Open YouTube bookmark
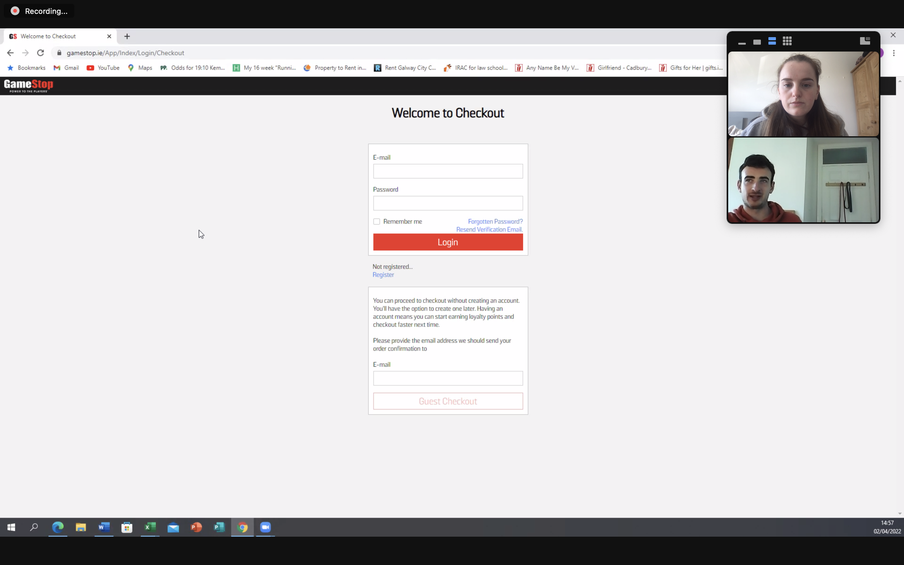The width and height of the screenshot is (904, 565). [103, 68]
